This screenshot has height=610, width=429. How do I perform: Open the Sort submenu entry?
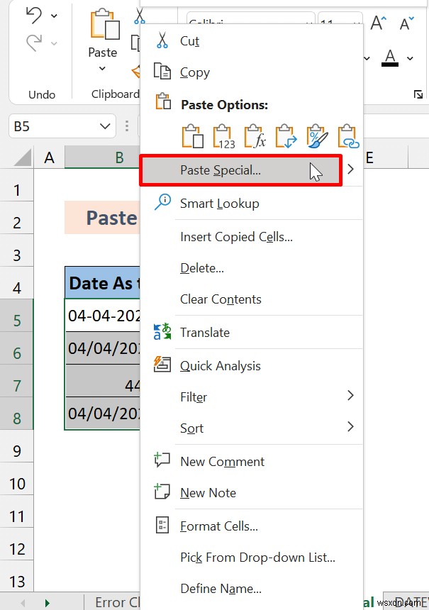point(252,428)
